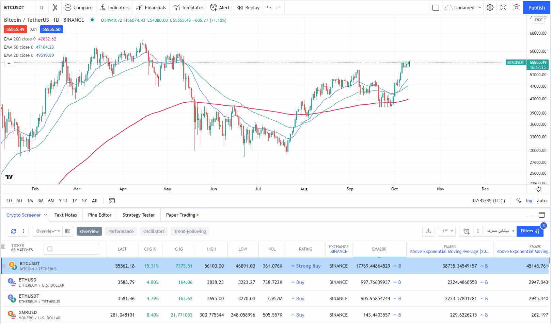This screenshot has width=551, height=324.
Task: Toggle auto scale
Action: click(541, 201)
